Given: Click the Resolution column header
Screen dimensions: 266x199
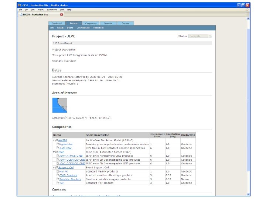Looking at the screenshot, I should click(173, 135).
